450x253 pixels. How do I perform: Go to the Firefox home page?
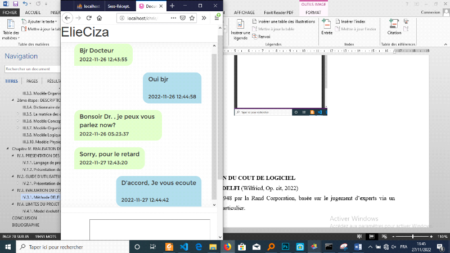(100, 18)
